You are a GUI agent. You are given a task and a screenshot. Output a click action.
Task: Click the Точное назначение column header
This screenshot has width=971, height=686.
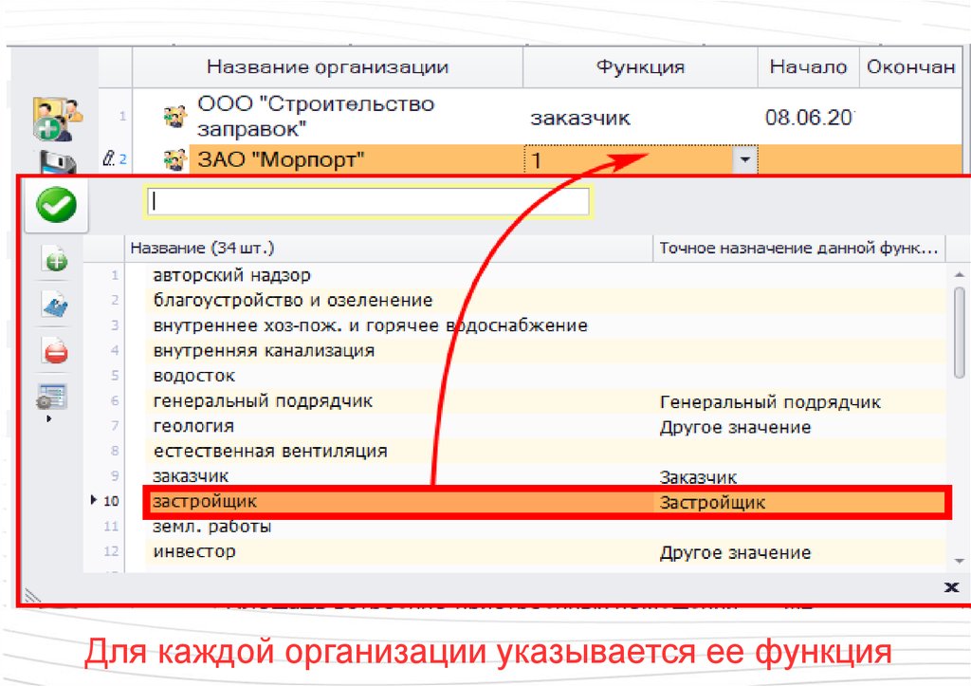click(798, 249)
